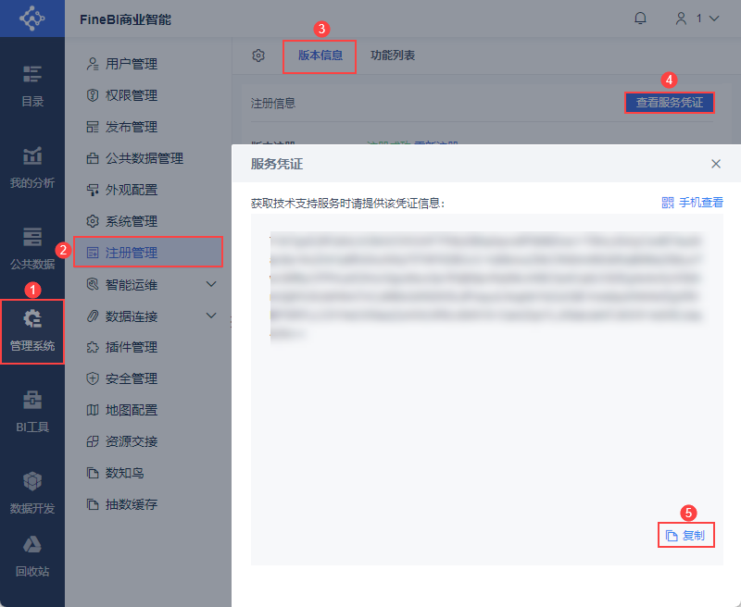The height and width of the screenshot is (607, 741).
Task: Click the blurred credential text area
Action: click(487, 287)
